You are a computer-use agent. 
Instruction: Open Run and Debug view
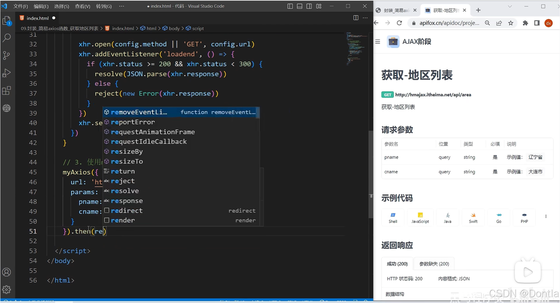6,73
